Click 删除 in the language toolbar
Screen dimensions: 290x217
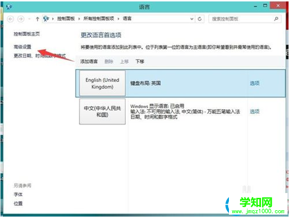(x=109, y=61)
